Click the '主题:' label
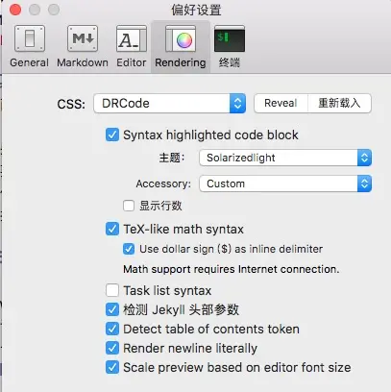 (172, 158)
